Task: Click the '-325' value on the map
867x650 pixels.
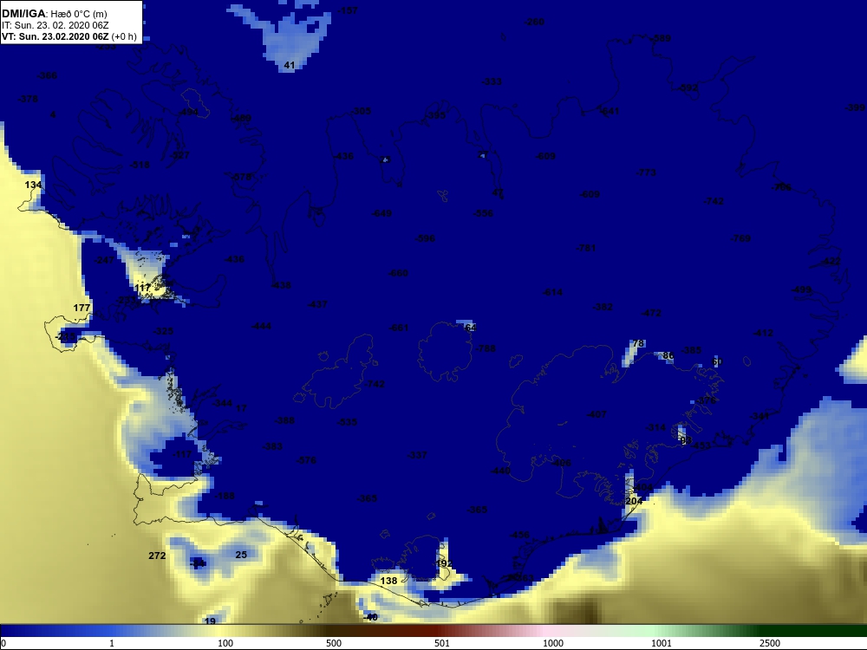Action: (163, 331)
